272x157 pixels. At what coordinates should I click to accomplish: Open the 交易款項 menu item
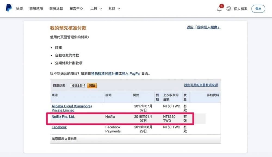point(36,8)
